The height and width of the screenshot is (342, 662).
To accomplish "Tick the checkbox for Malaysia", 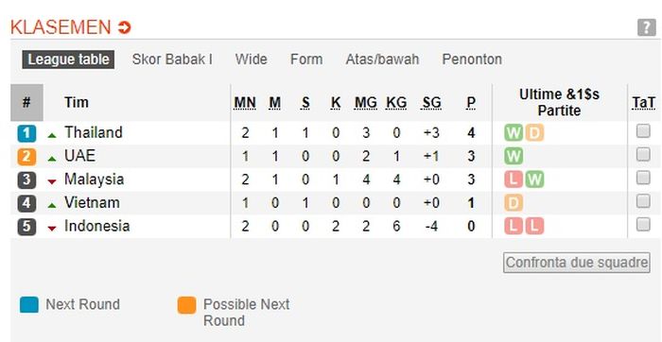I will [643, 178].
